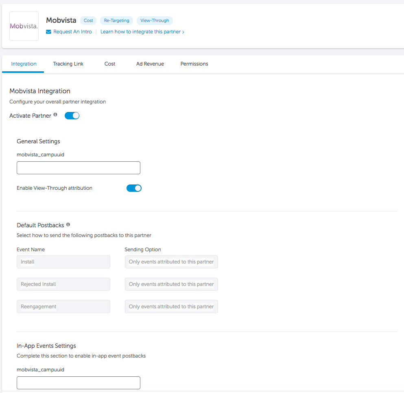The width and height of the screenshot is (404, 393).
Task: Click the Mobvista logo thumbnail
Action: point(24,26)
